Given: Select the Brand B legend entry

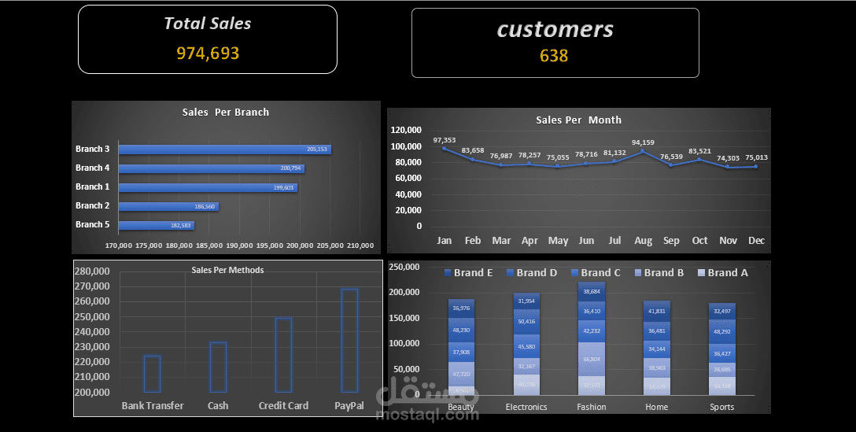Looking at the screenshot, I should click(x=659, y=272).
